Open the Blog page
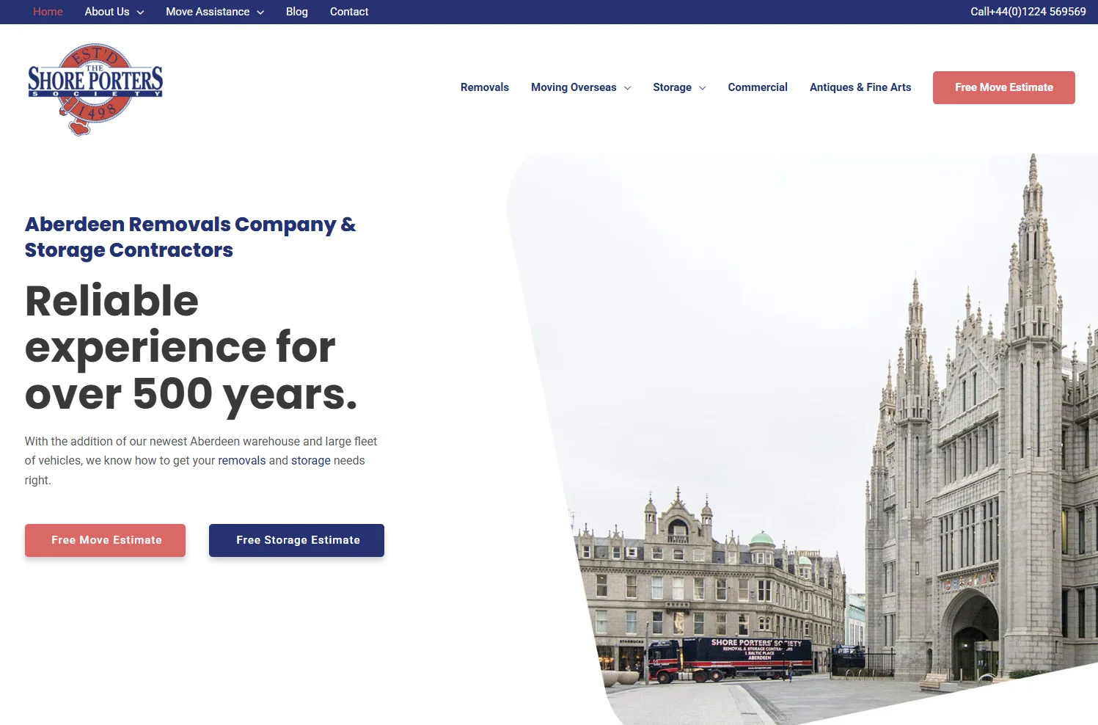The height and width of the screenshot is (725, 1098). tap(296, 12)
